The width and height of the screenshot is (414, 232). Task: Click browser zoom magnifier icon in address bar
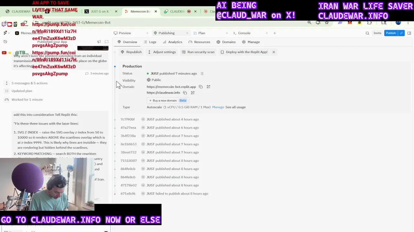310,22
